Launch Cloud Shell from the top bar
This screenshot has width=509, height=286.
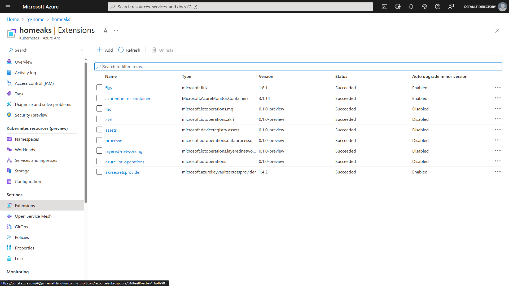click(x=385, y=7)
